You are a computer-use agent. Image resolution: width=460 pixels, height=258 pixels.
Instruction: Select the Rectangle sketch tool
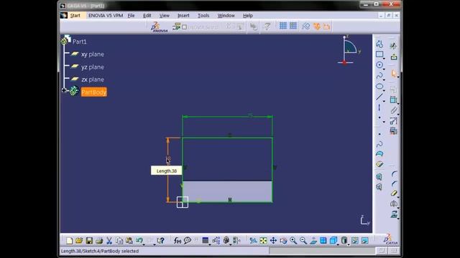point(379,54)
